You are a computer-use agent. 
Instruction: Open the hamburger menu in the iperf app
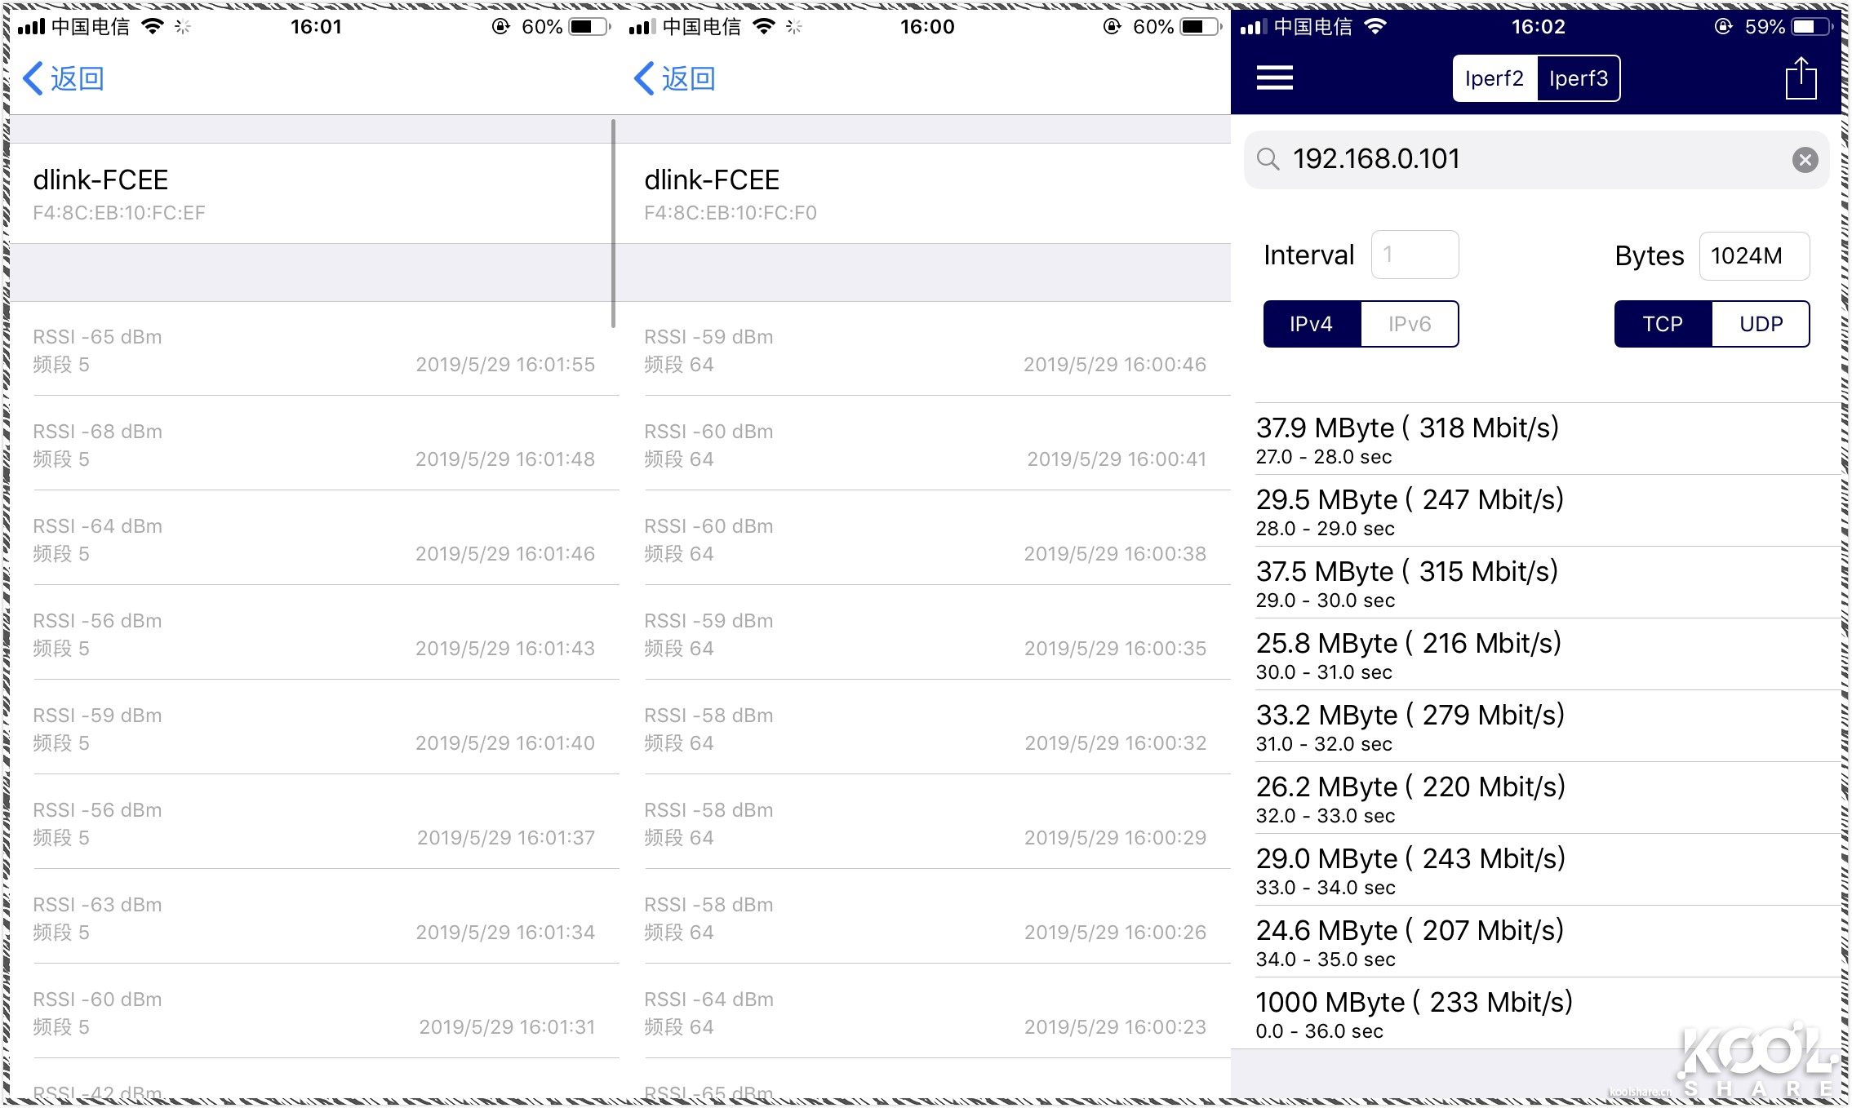[x=1274, y=78]
